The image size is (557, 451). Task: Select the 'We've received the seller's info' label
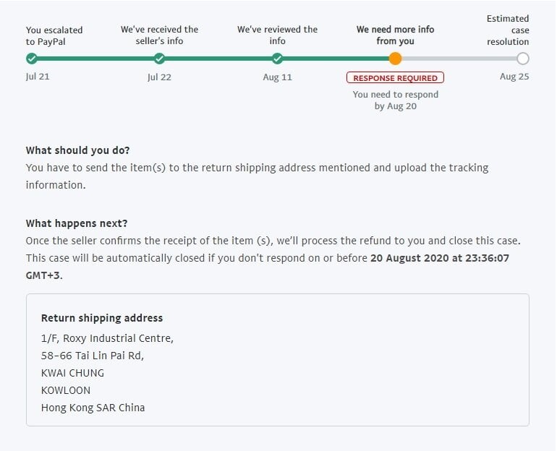pos(159,35)
